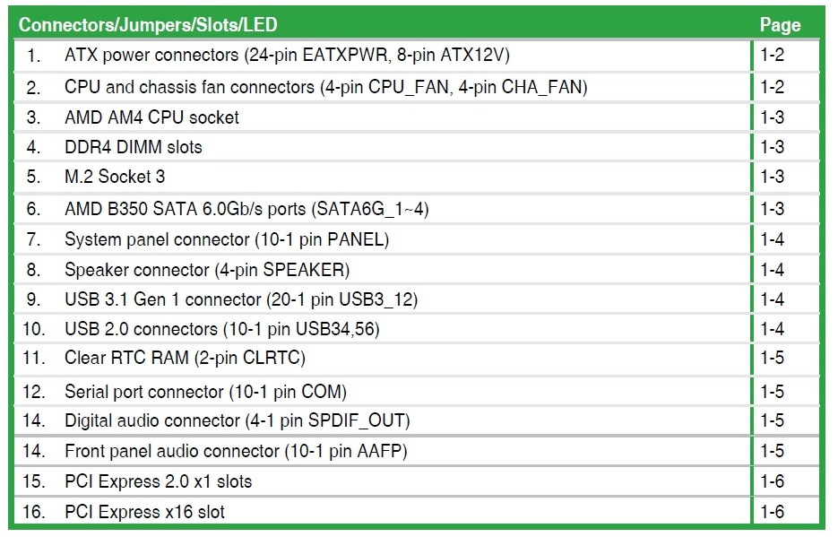
Task: Select the CPU and chassis fan connectors entry
Action: coord(325,87)
